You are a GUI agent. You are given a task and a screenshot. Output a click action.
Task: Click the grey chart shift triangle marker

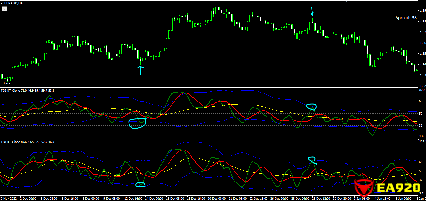point(346,1)
